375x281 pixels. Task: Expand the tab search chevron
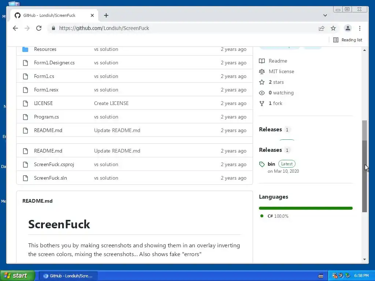[325, 15]
